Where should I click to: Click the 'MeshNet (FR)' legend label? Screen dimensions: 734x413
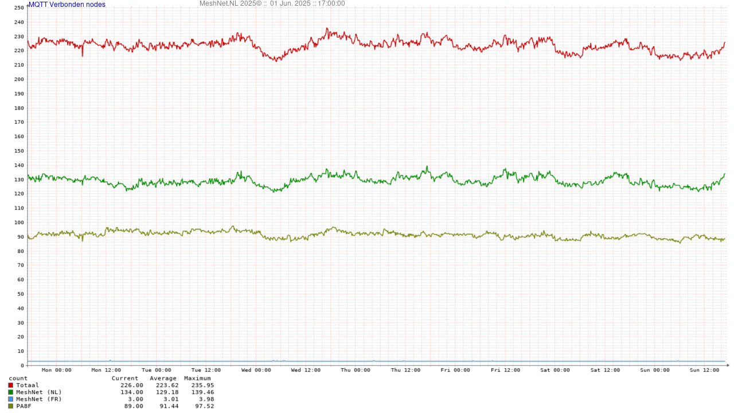tap(39, 399)
